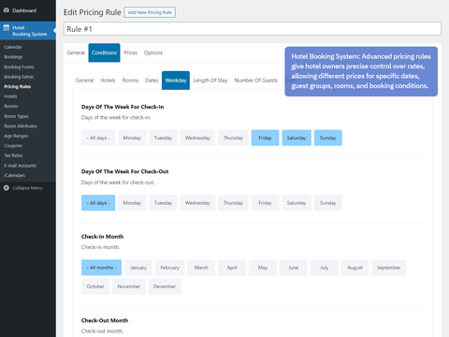Open Tax Rates in the sidebar

pyautogui.click(x=13, y=155)
